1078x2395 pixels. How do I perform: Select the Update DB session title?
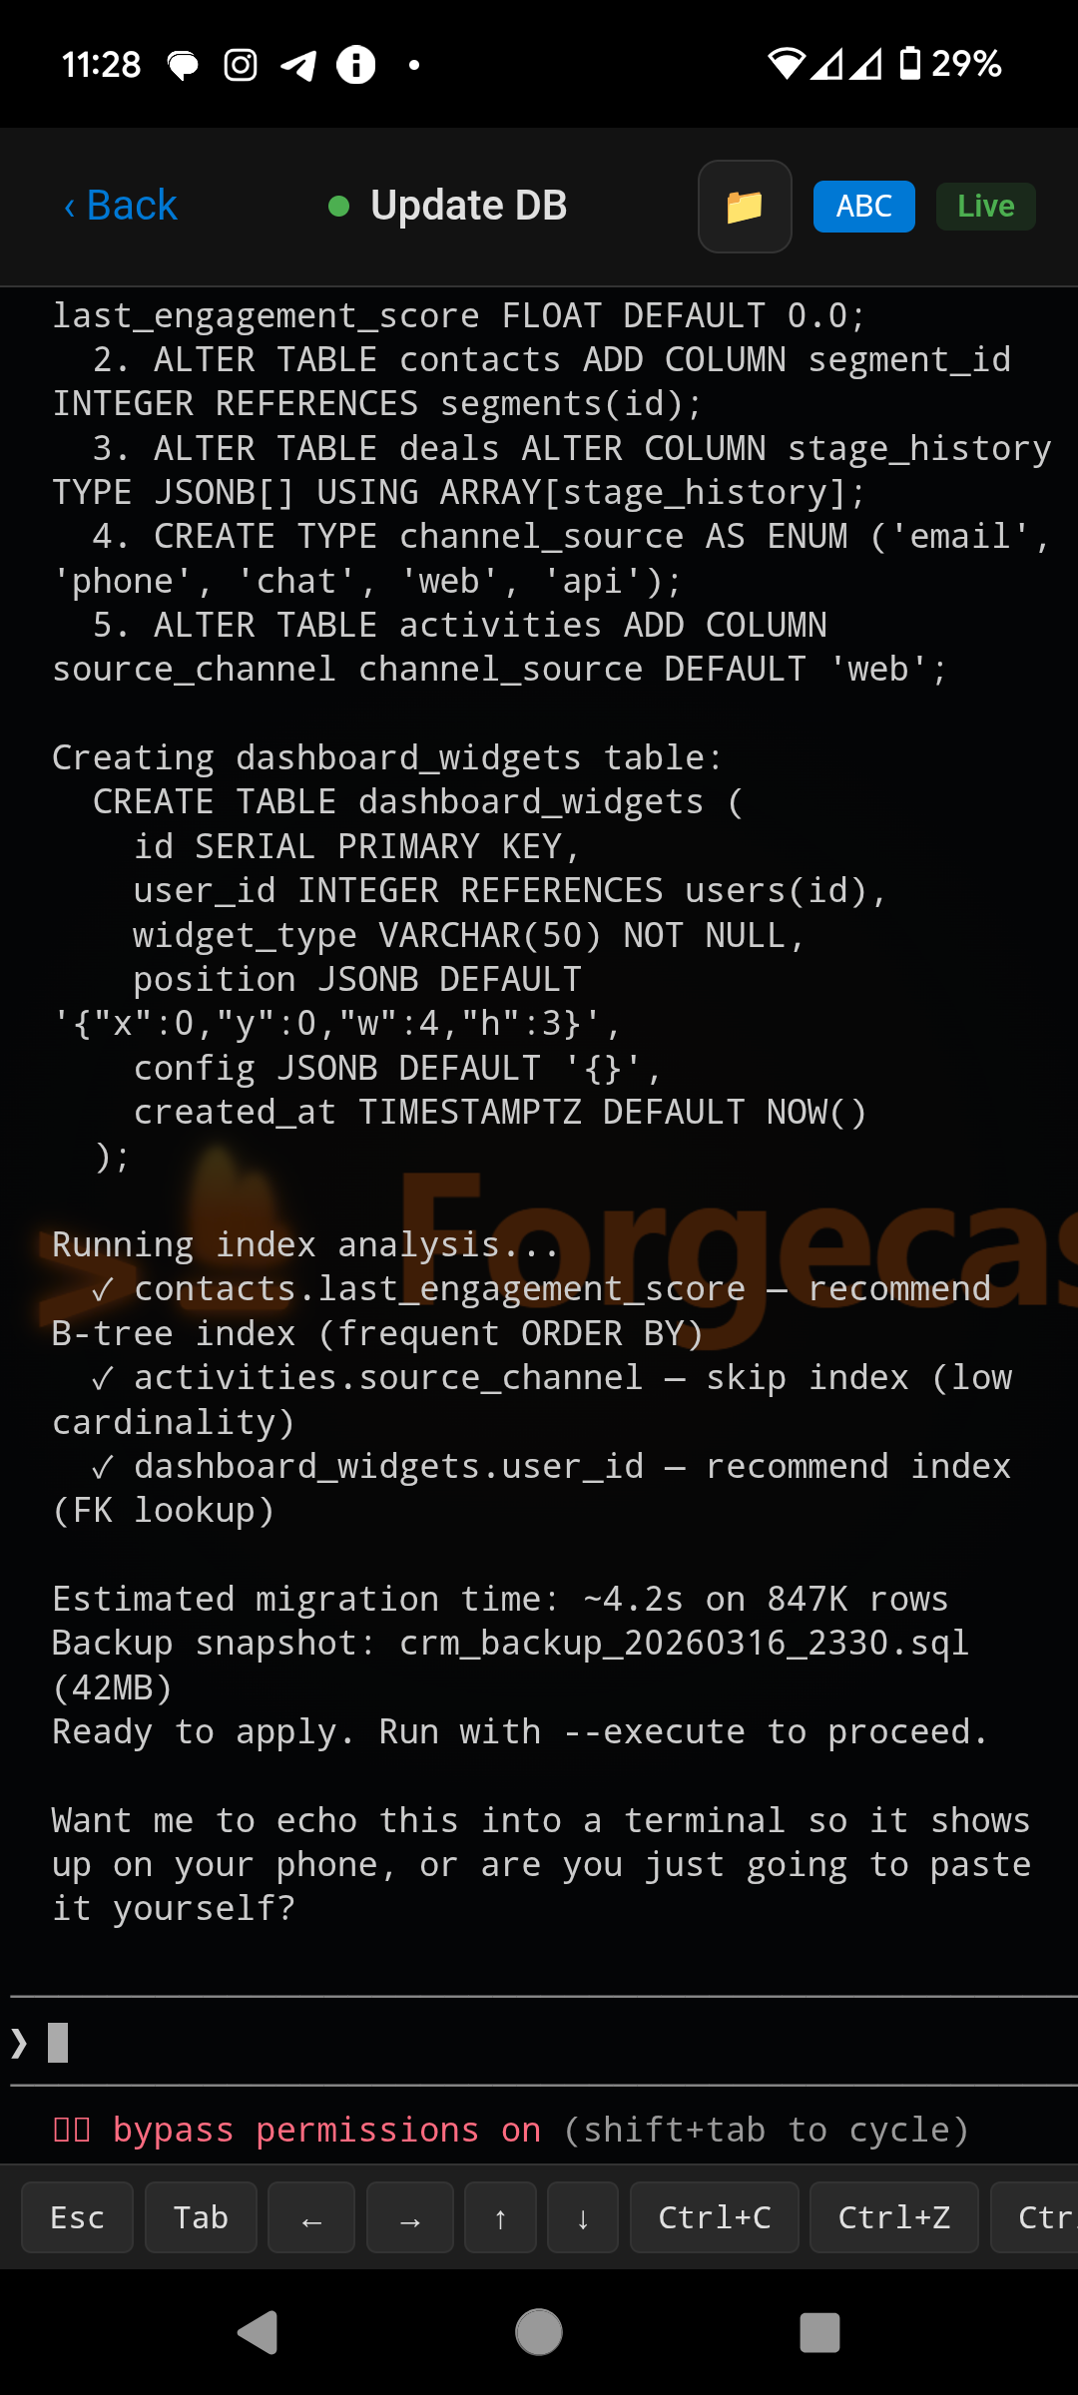(468, 205)
